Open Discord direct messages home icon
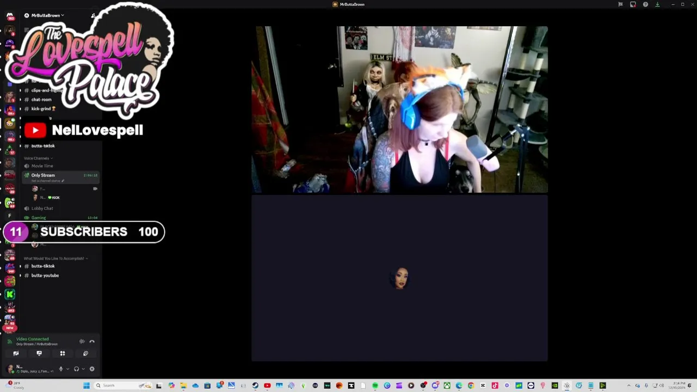 tap(10, 16)
